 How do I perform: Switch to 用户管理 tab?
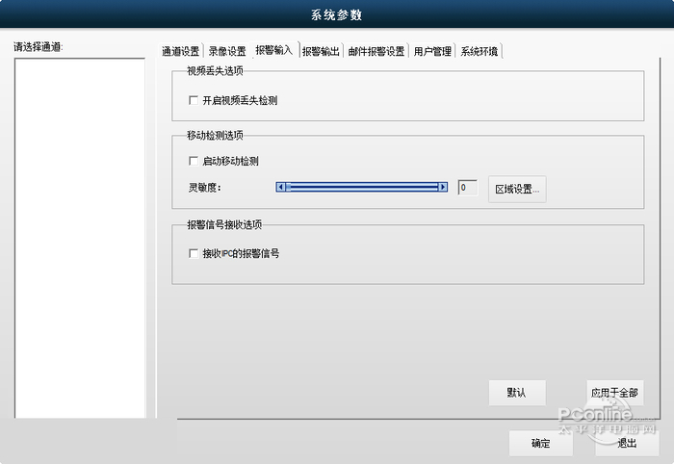(x=432, y=51)
